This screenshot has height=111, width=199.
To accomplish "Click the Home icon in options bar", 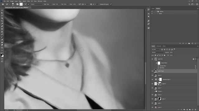I will tap(3, 4).
